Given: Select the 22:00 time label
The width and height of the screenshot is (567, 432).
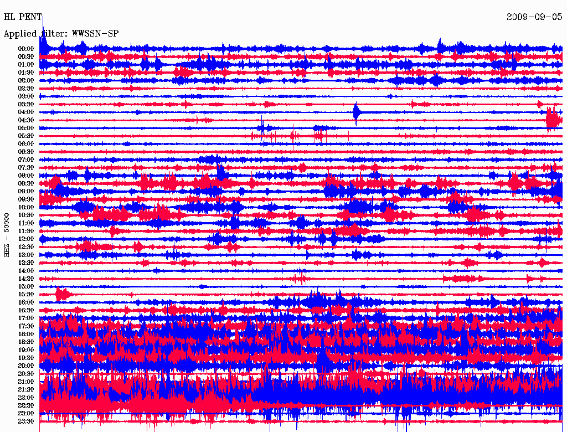Looking at the screenshot, I should pos(25,398).
